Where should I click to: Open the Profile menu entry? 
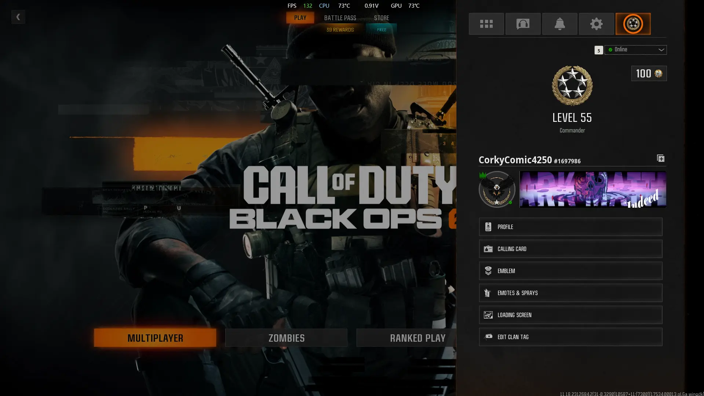pos(570,227)
